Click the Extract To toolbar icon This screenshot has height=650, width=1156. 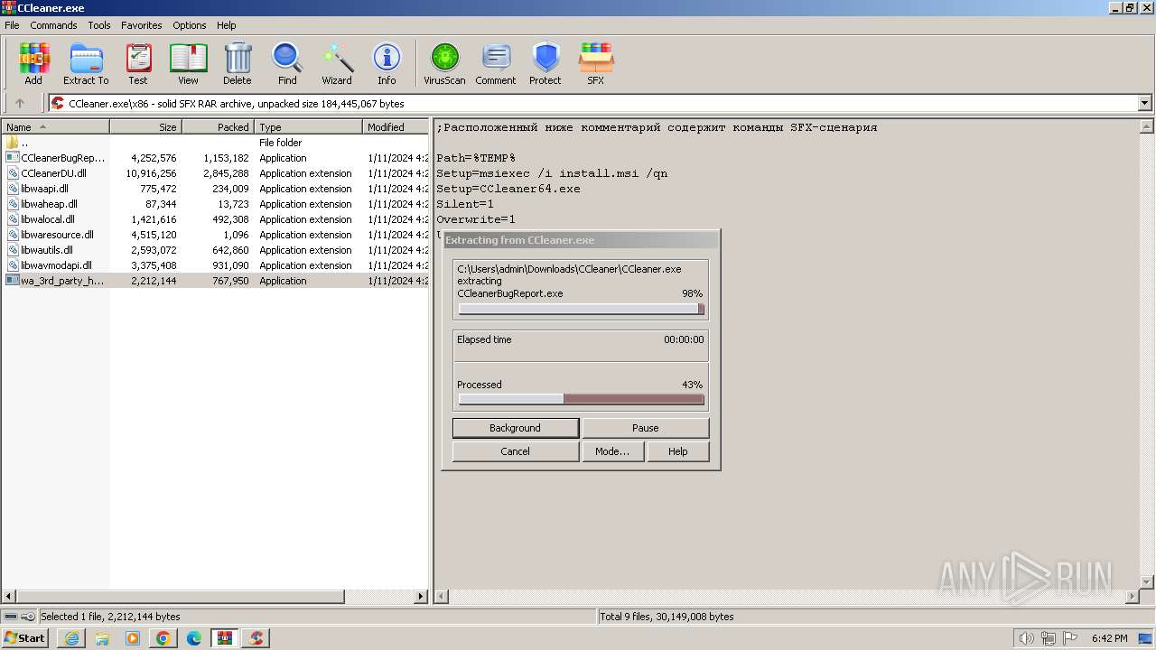tap(86, 63)
